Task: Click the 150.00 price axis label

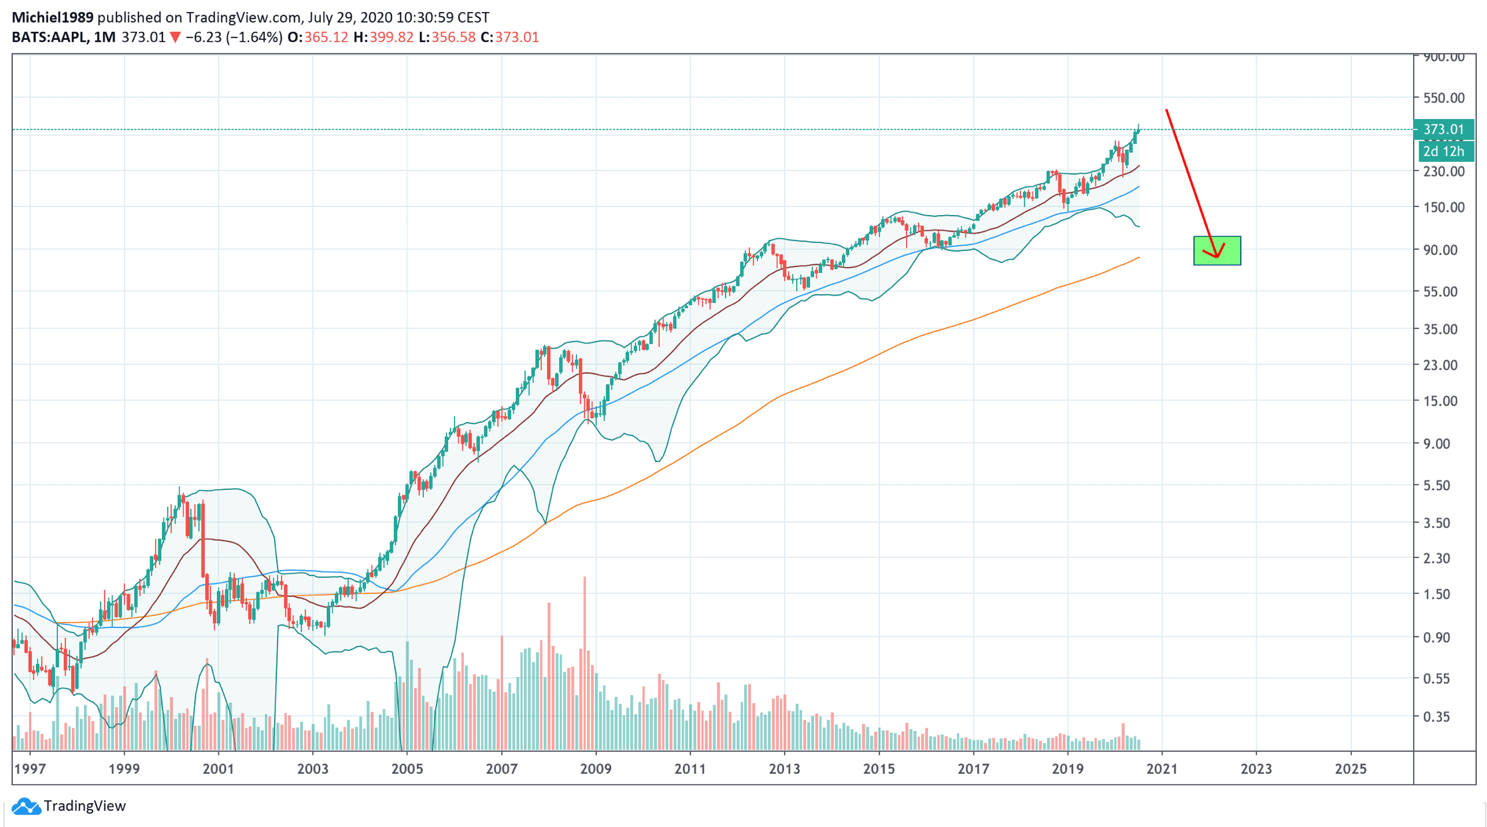Action: click(x=1444, y=207)
